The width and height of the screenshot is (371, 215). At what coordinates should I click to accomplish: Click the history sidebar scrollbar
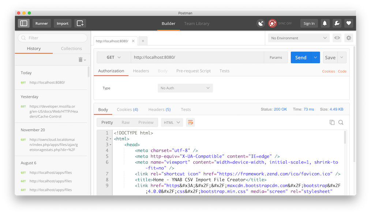coord(89,72)
